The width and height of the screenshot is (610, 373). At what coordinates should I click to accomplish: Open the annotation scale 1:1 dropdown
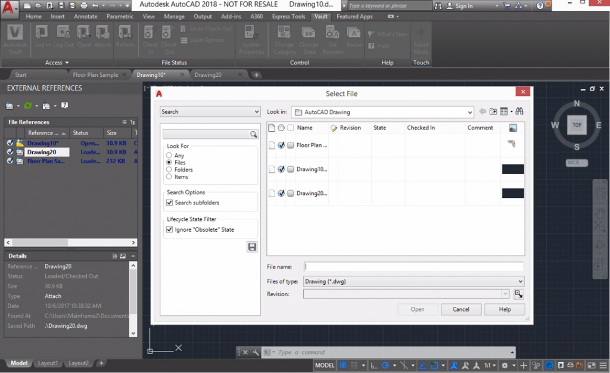point(490,365)
